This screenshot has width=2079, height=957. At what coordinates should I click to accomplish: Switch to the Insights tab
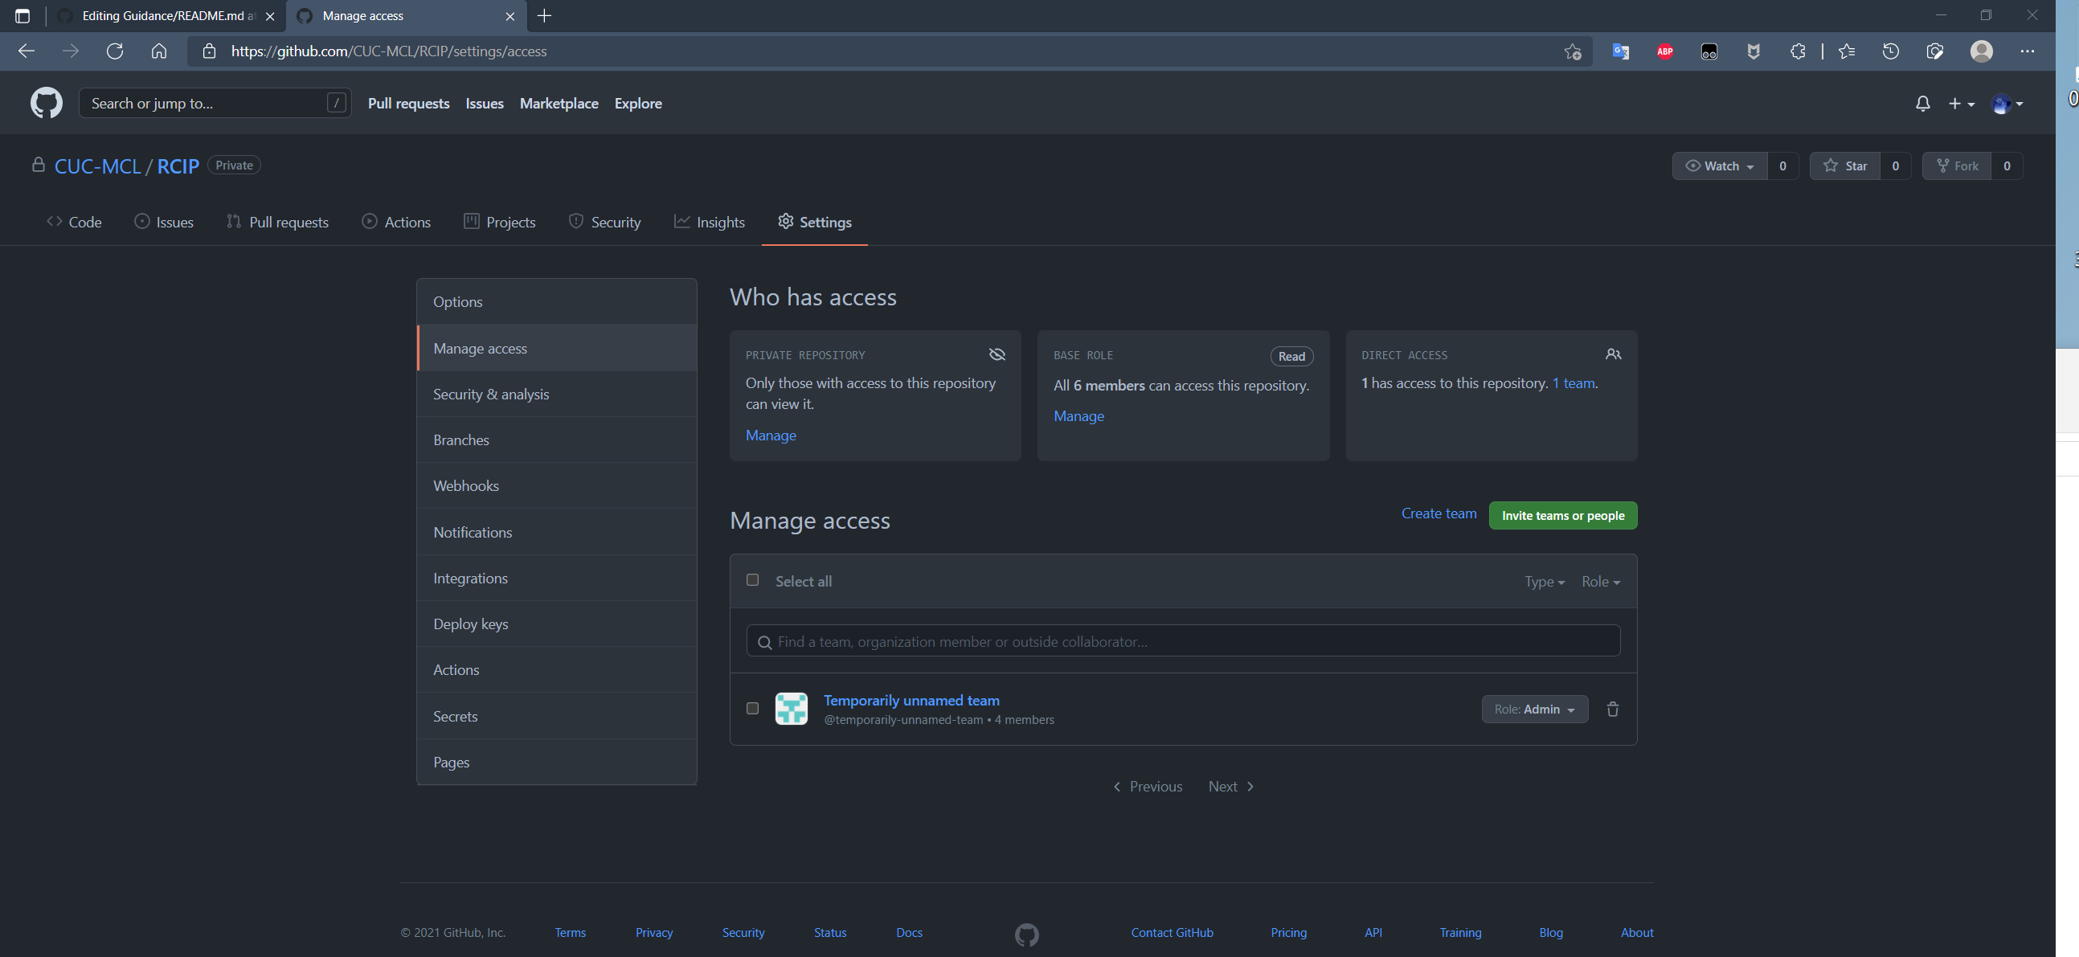[710, 222]
